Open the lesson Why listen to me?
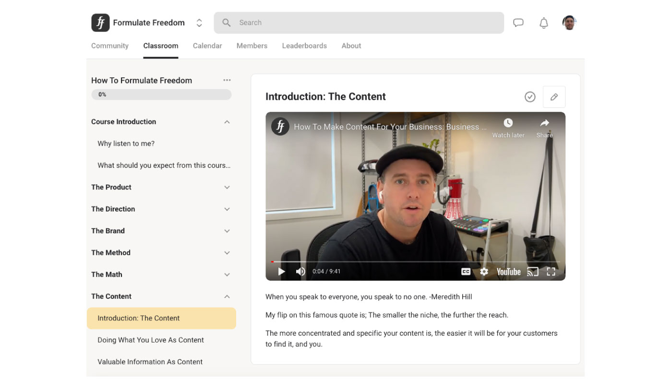This screenshot has width=672, height=379. (x=126, y=143)
